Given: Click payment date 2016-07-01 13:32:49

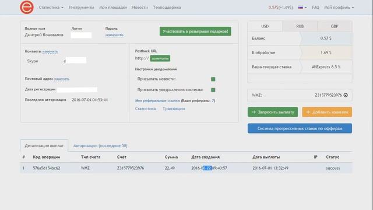Looking at the screenshot, I should [x=270, y=168].
